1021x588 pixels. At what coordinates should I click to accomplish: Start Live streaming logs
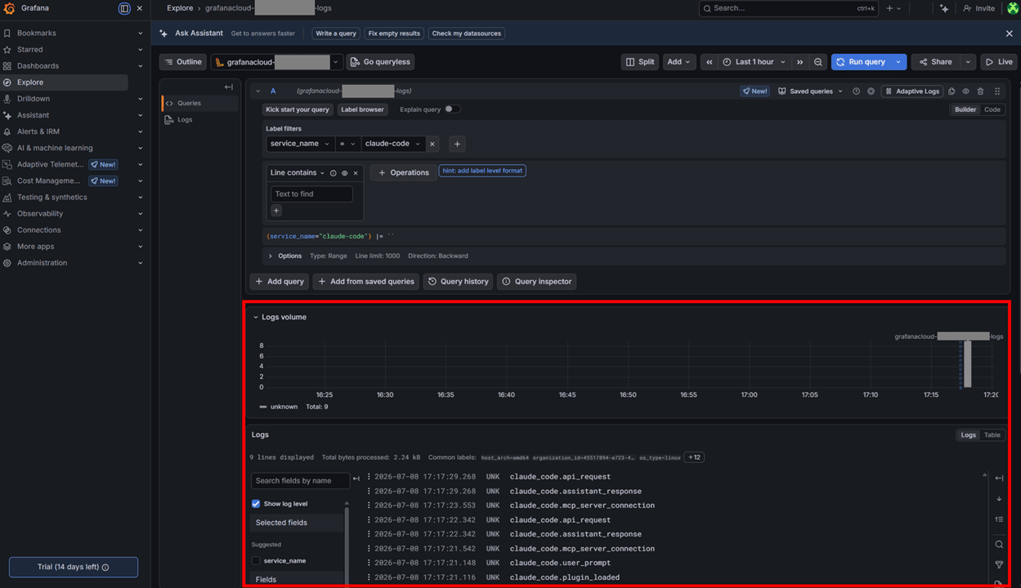coord(999,62)
